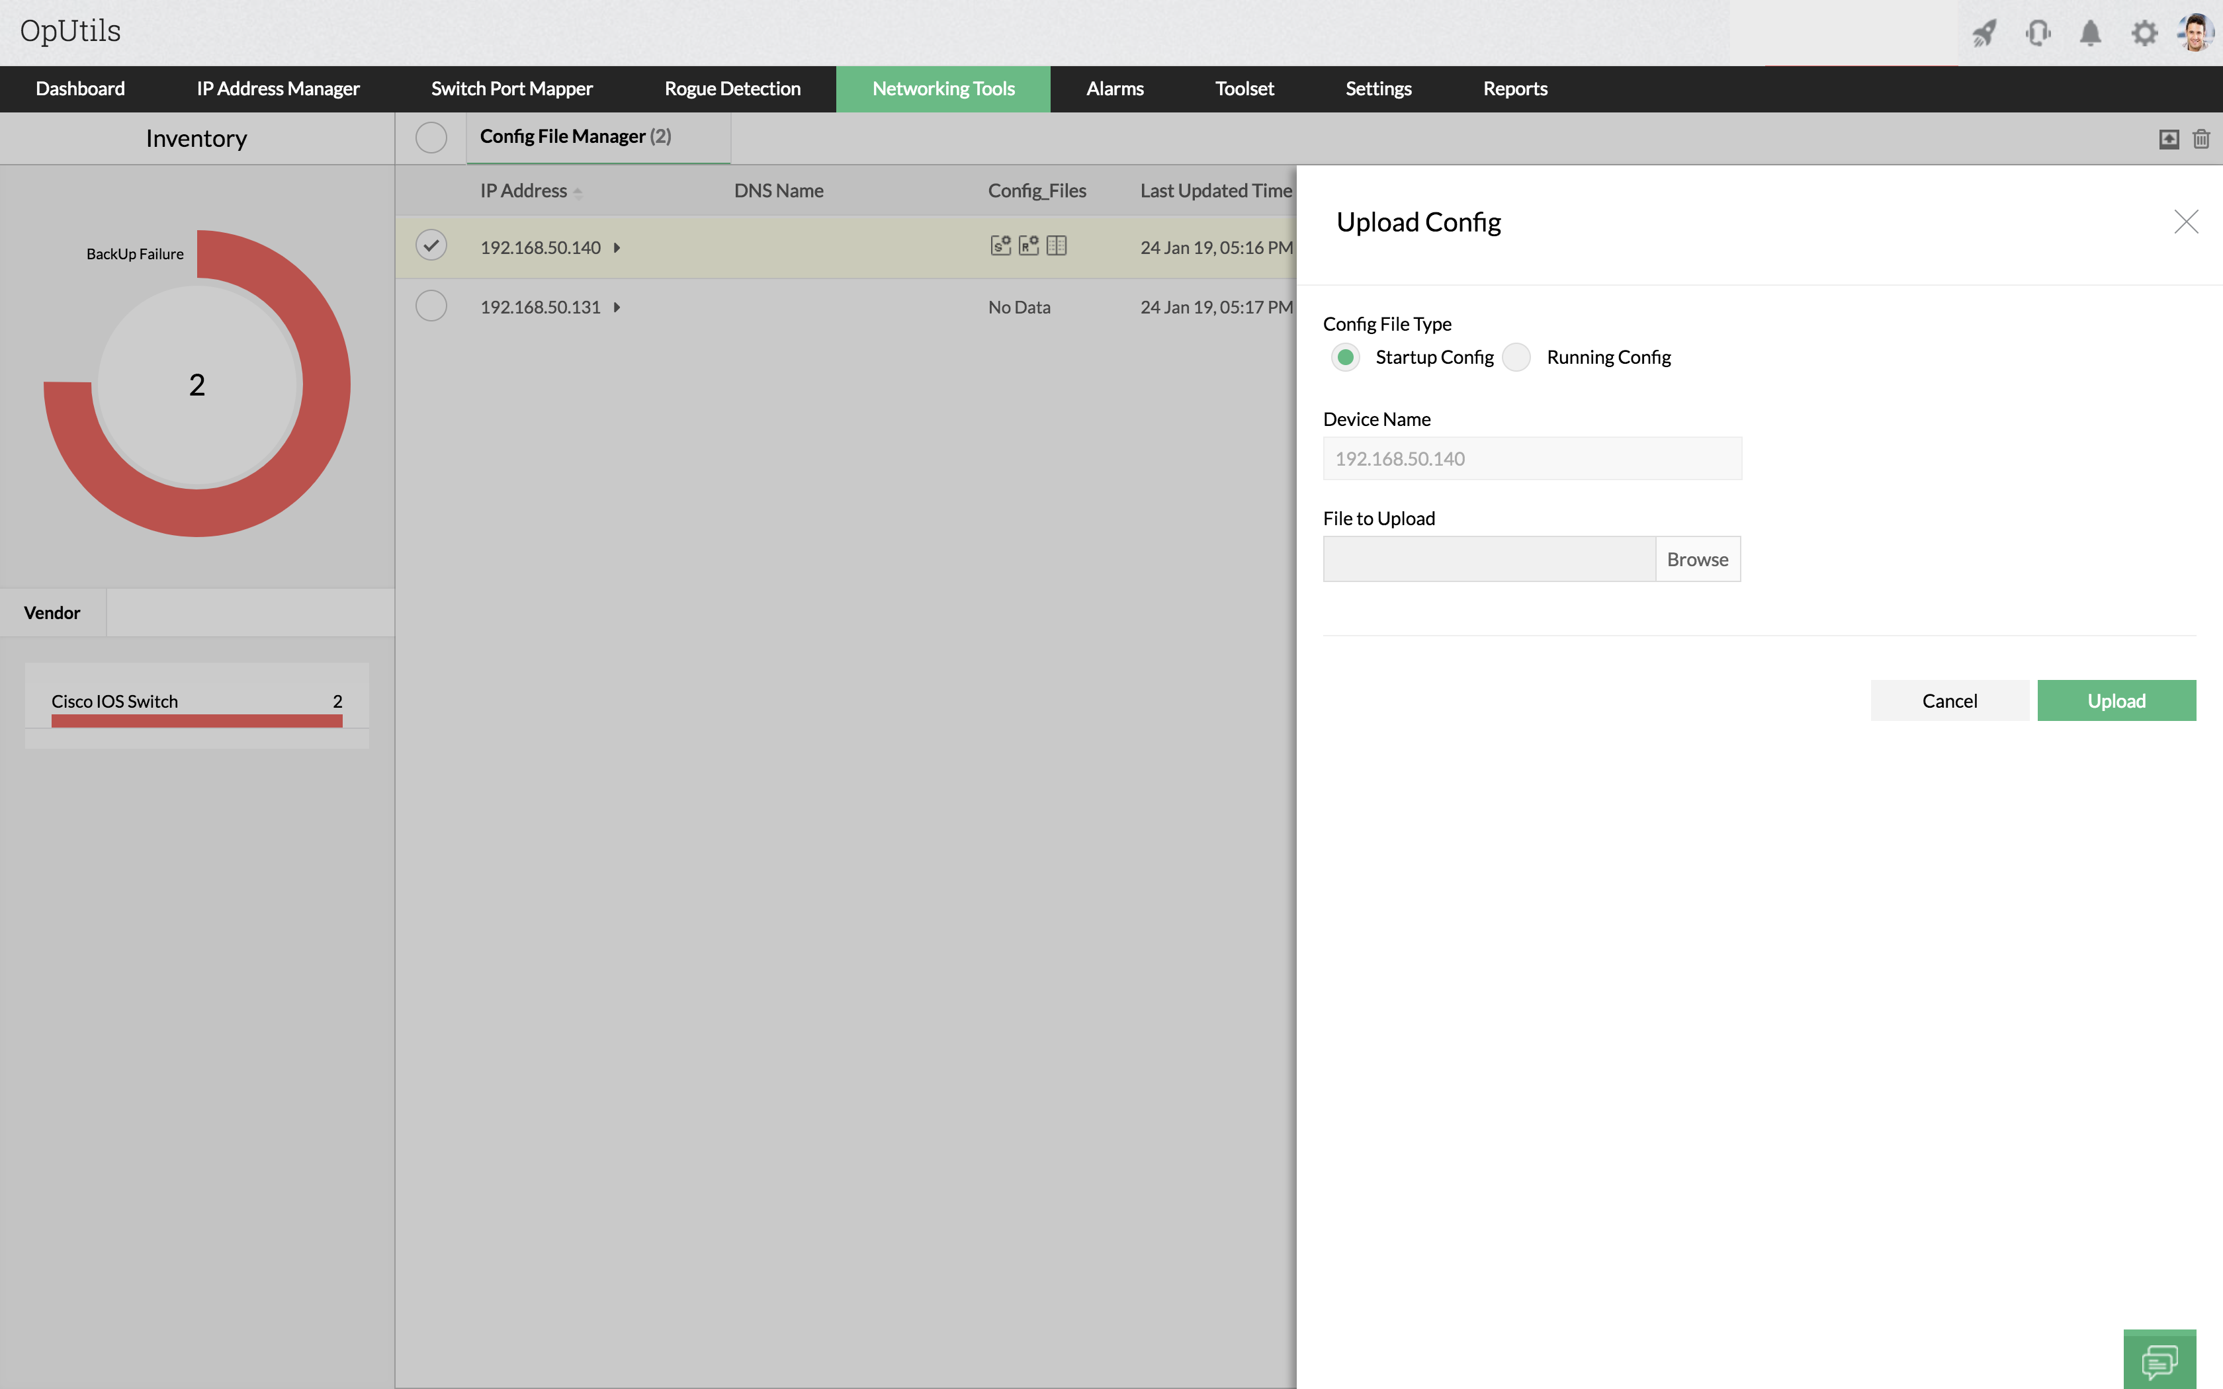This screenshot has height=1389, width=2223.
Task: Open running config file icon for 192.168.50.140
Action: 1028,245
